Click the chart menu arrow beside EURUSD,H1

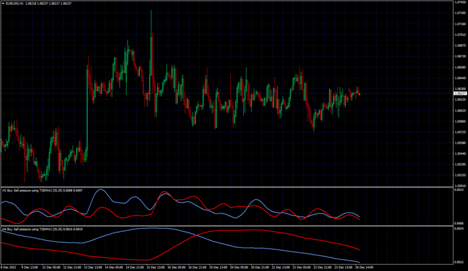pyautogui.click(x=4, y=4)
